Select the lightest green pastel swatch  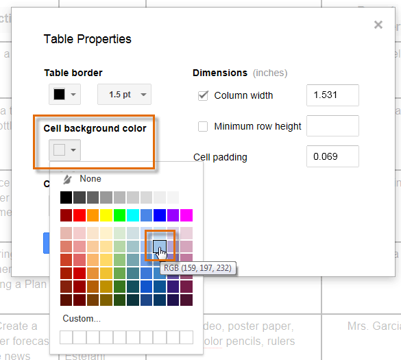coord(119,233)
